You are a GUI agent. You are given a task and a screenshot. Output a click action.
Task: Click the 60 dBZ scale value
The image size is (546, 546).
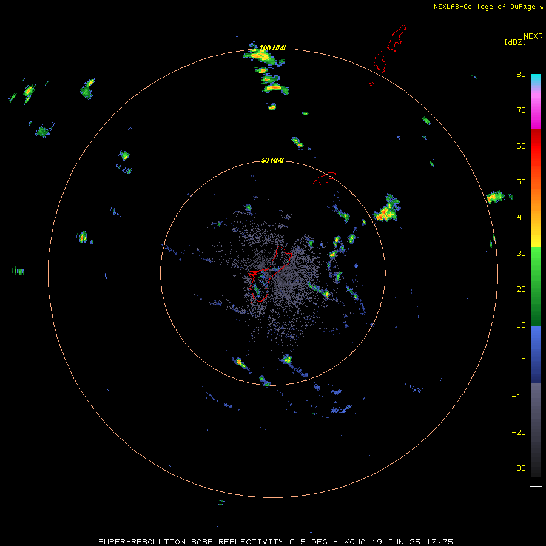point(521,146)
